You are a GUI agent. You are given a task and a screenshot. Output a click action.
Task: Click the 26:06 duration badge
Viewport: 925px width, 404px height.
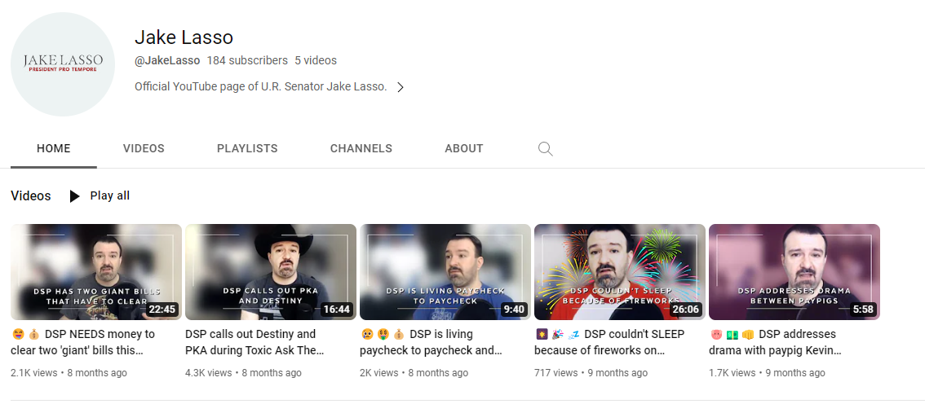click(685, 310)
